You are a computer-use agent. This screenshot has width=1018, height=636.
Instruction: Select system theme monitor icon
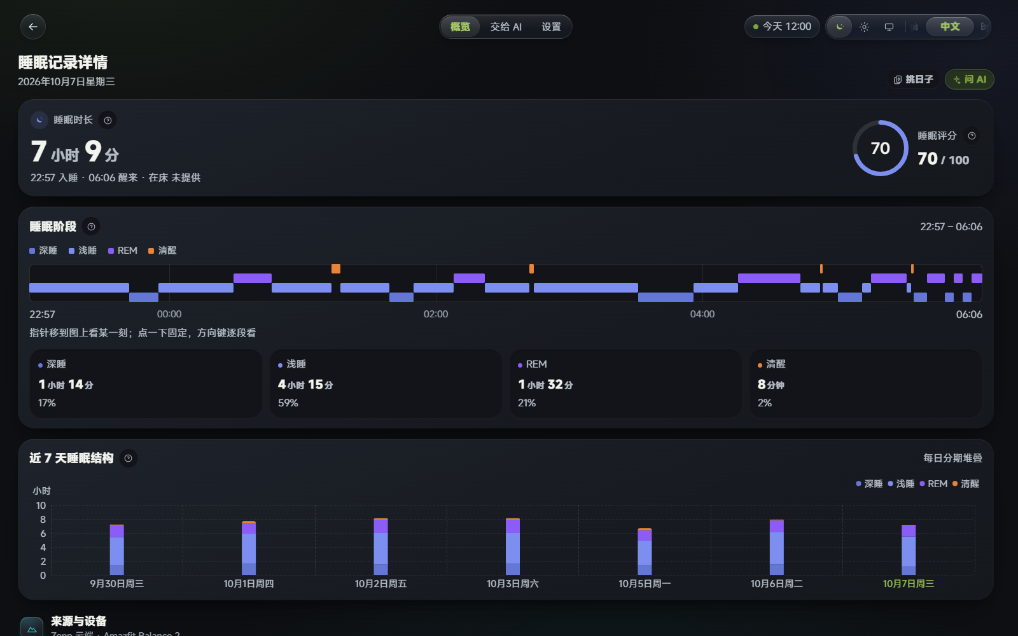[x=889, y=27]
